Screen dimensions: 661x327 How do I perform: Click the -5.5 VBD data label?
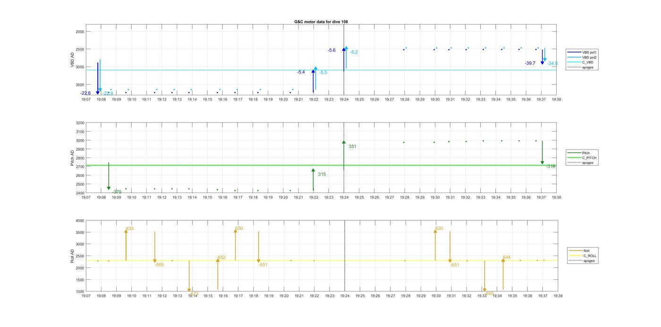(x=323, y=73)
